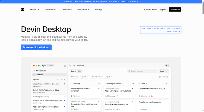Click the chat bubble icon on the Sessions row
Viewport: 204px width, 112px height.
[x=34, y=75]
